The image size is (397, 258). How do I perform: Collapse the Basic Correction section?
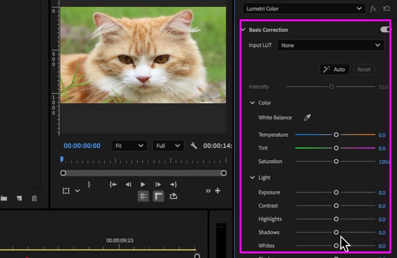click(243, 30)
